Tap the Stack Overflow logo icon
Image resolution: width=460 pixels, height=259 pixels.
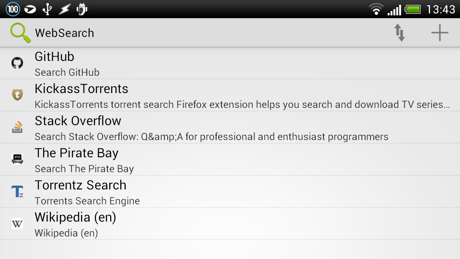(x=17, y=127)
